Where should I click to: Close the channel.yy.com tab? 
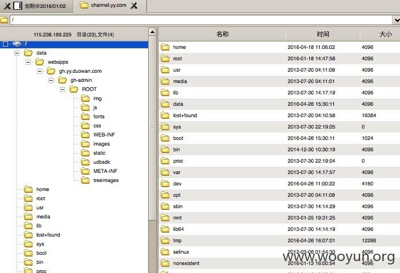(134, 6)
